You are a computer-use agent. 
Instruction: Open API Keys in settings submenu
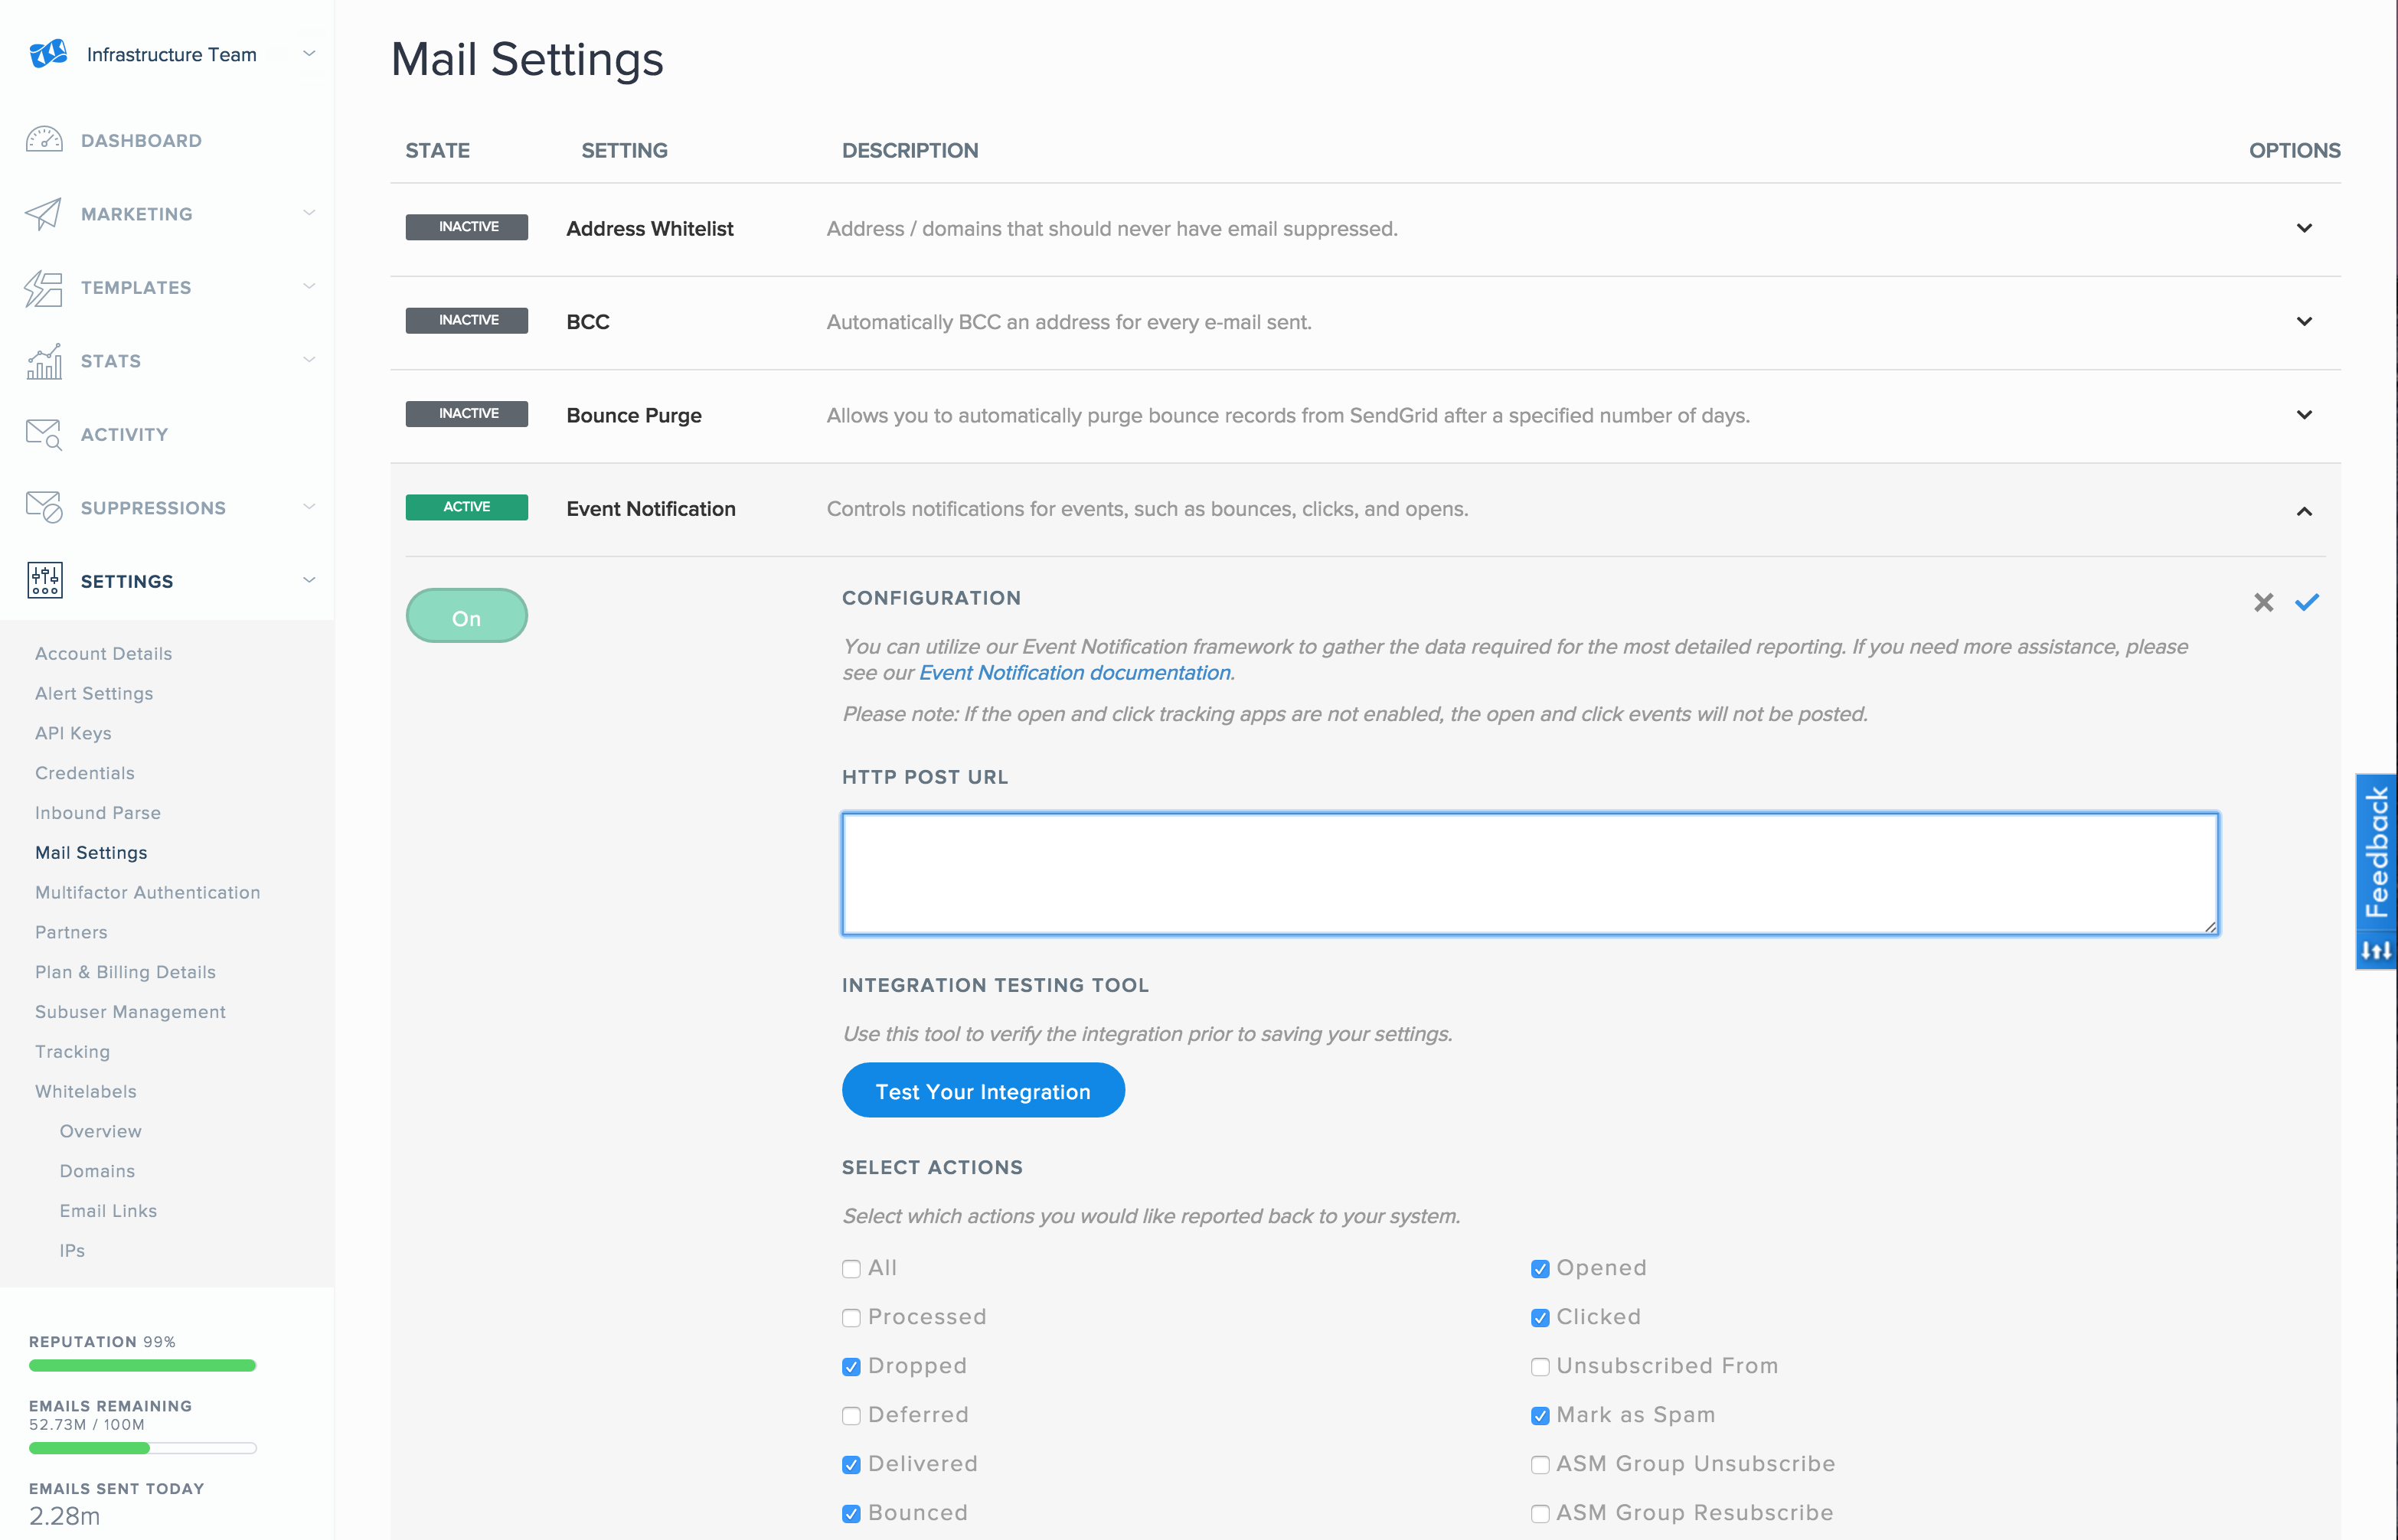pyautogui.click(x=73, y=733)
